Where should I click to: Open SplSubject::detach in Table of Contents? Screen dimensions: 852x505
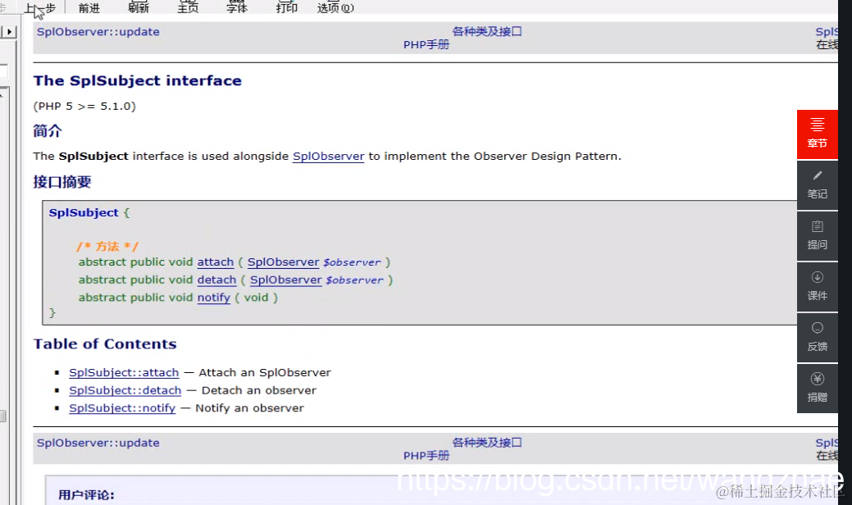(x=125, y=390)
